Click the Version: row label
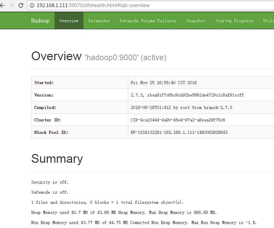This screenshot has height=228, width=274. tap(44, 95)
